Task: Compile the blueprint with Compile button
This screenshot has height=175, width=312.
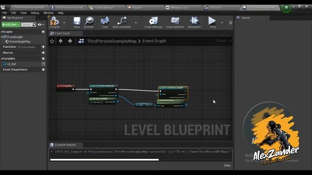Action: [54, 22]
